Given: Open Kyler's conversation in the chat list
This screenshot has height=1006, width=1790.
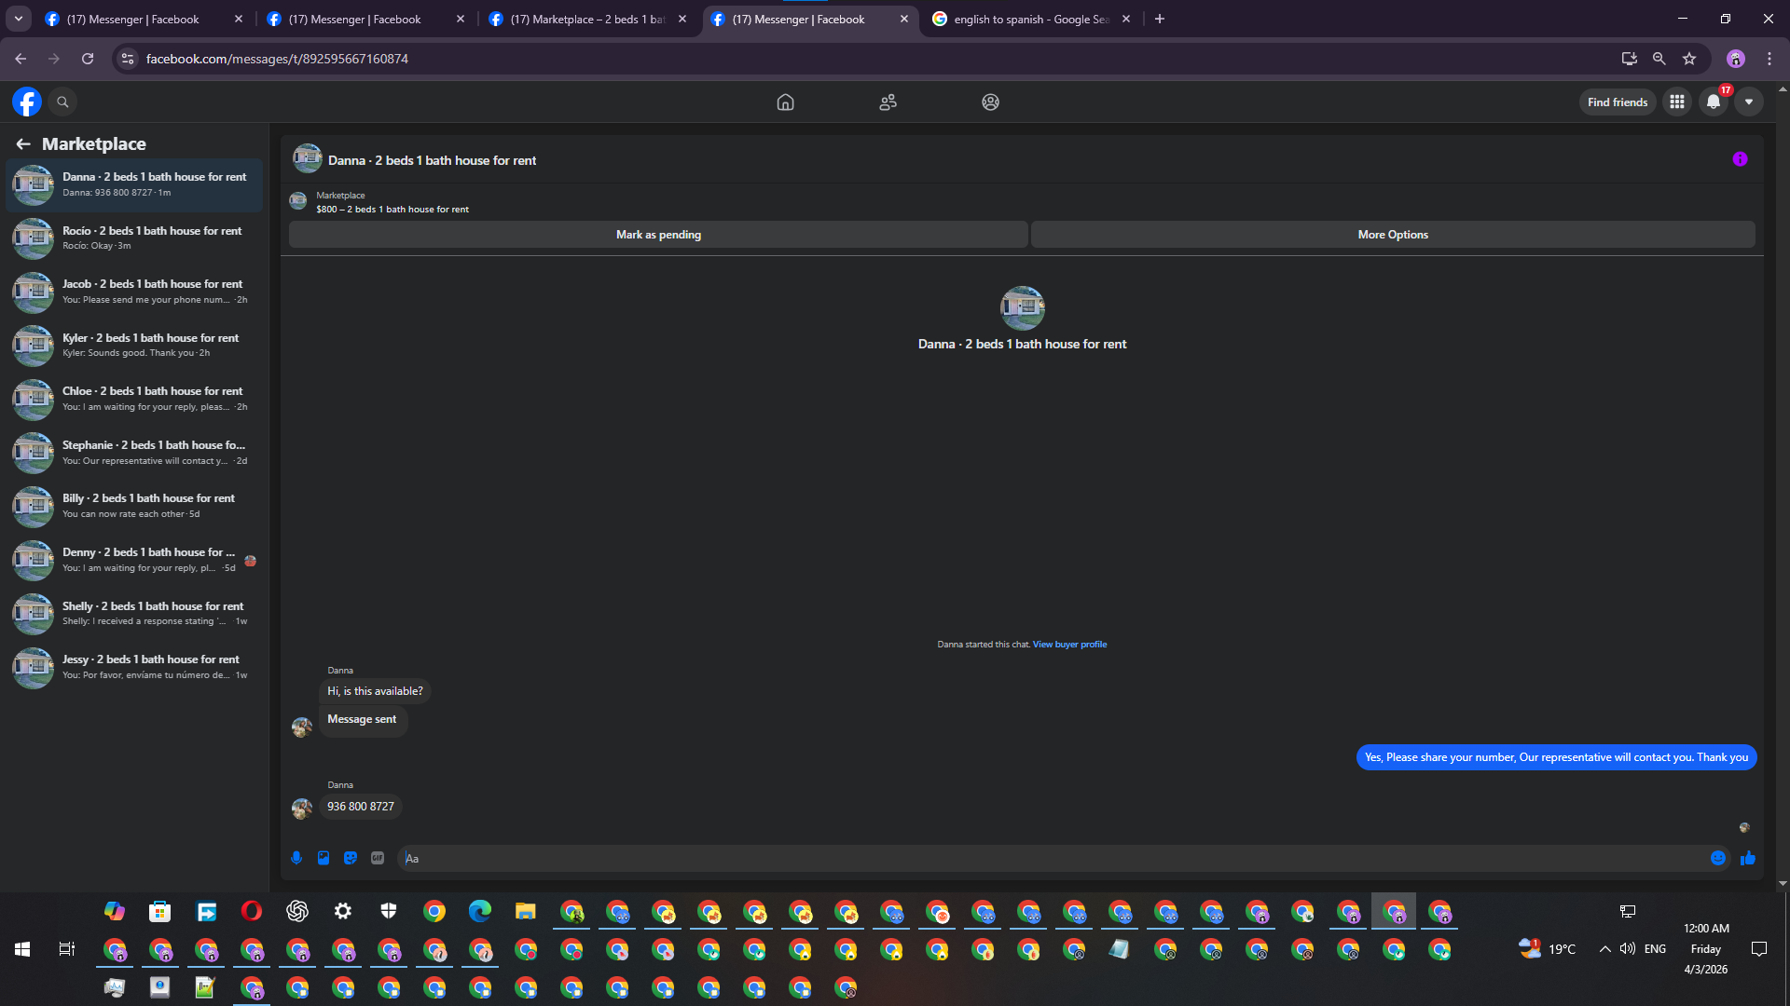Looking at the screenshot, I should tap(134, 346).
